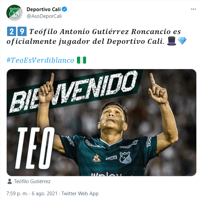Click the number 2 keycap emoji
Viewport: 201px width, 201px height.
(x=11, y=31)
